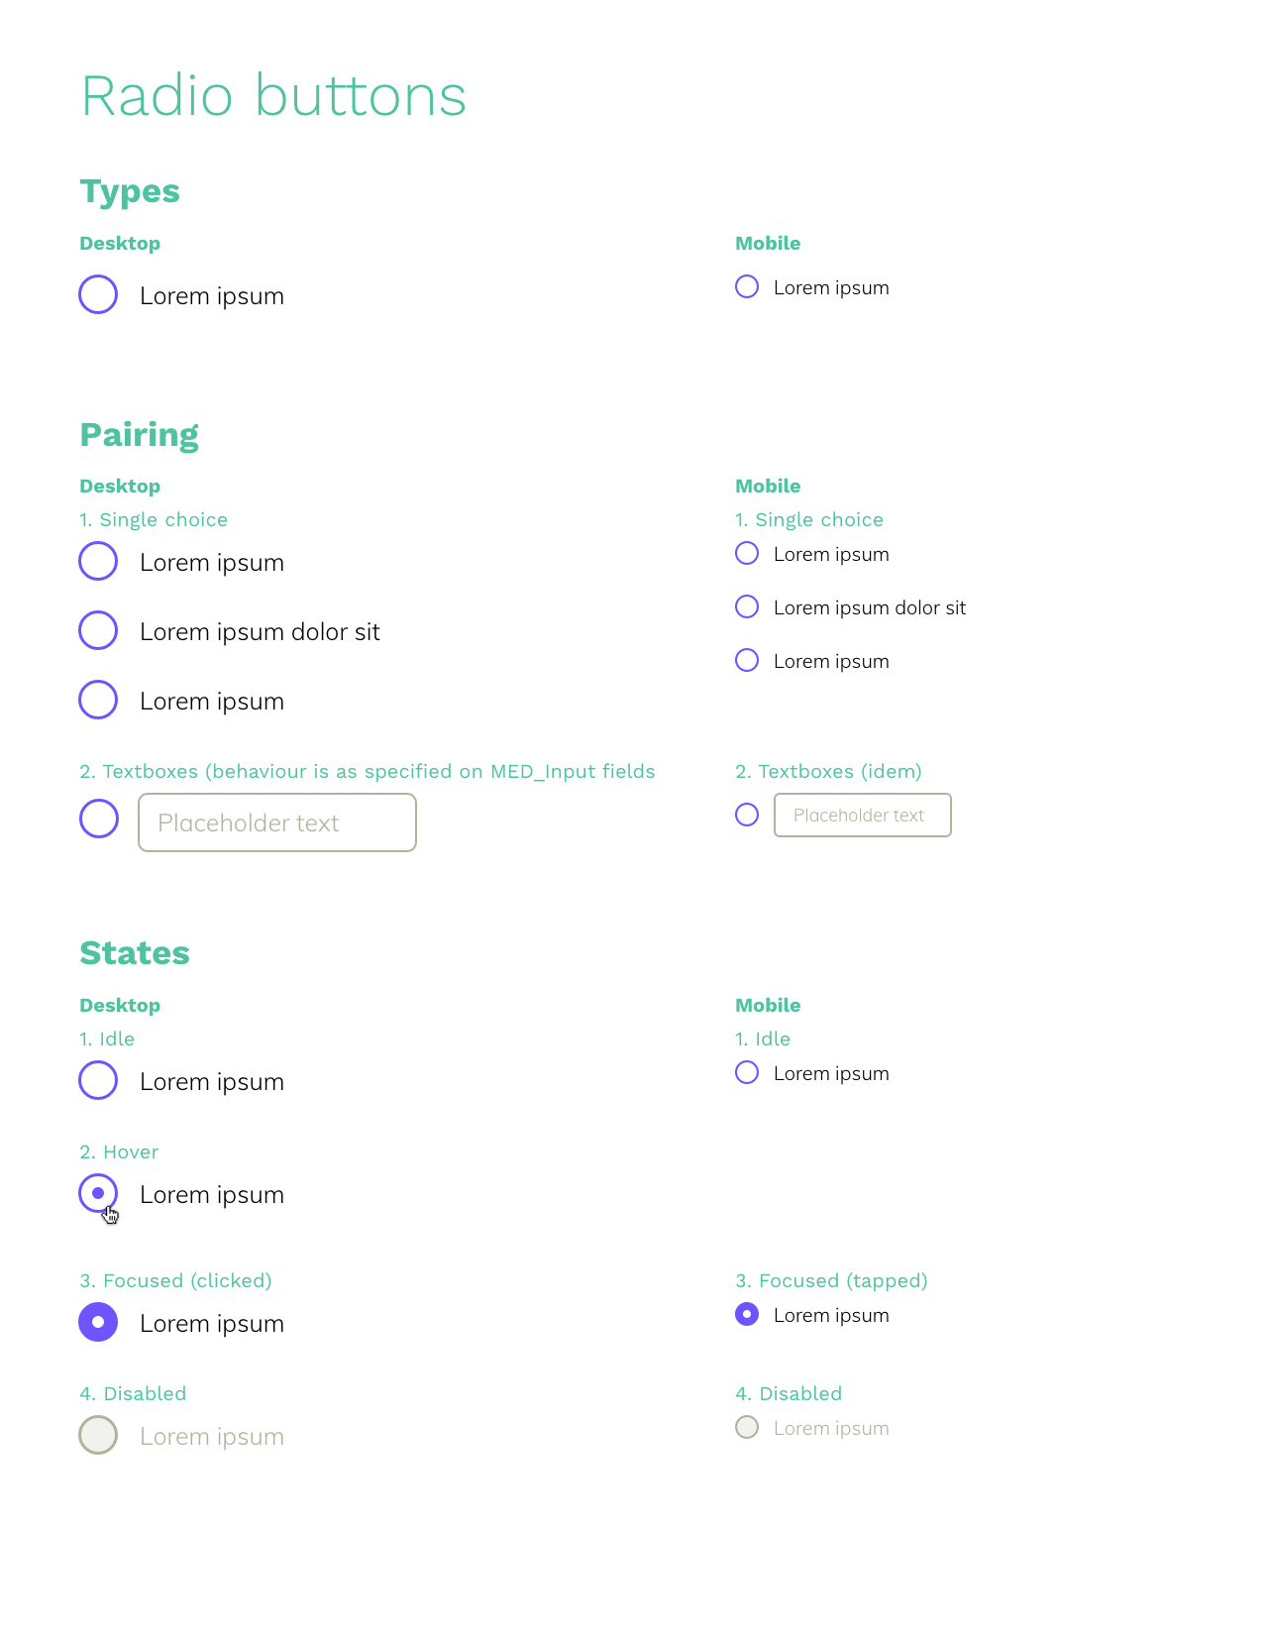Viewport: 1268px width, 1639px height.
Task: Choose the small 'Lorem ipsum dolor sit' mobile radio
Action: point(747,606)
